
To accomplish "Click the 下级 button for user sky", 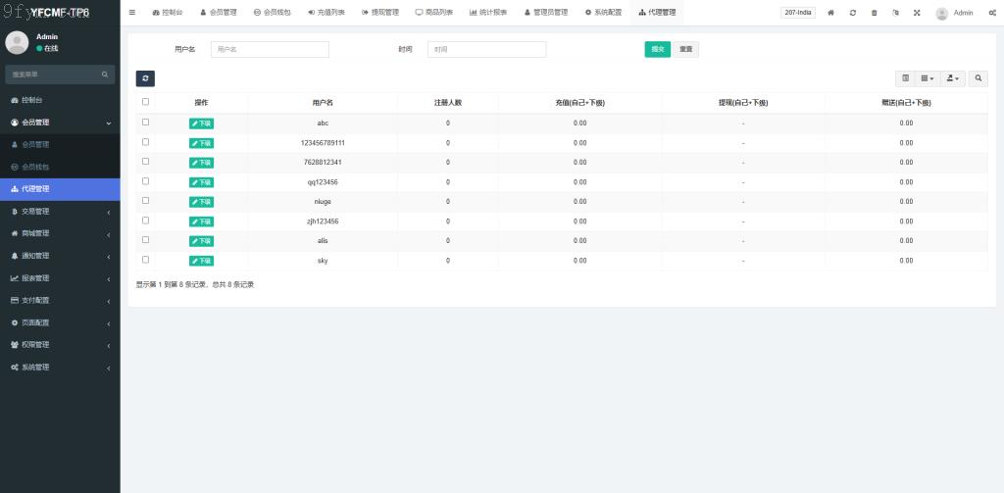I will click(x=201, y=261).
